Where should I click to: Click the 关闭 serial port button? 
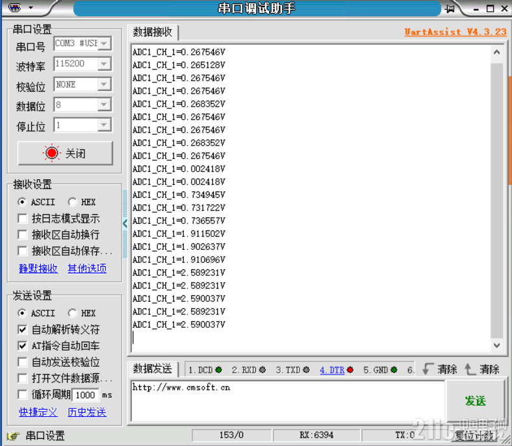click(x=66, y=153)
